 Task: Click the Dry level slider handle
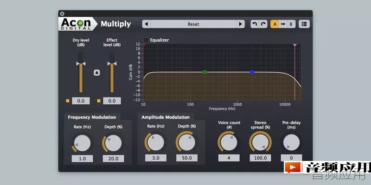coord(81,64)
